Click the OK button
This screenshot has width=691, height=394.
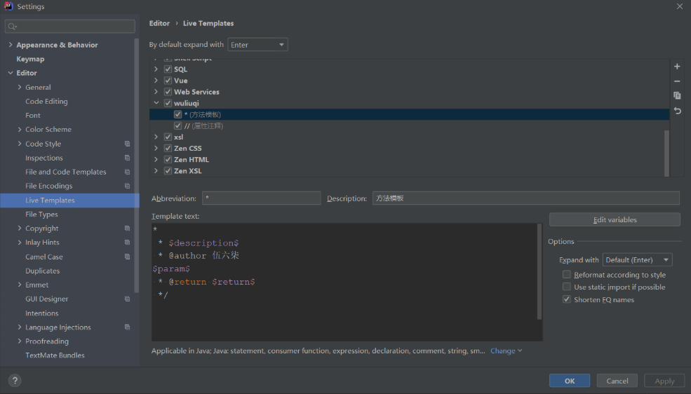point(570,381)
